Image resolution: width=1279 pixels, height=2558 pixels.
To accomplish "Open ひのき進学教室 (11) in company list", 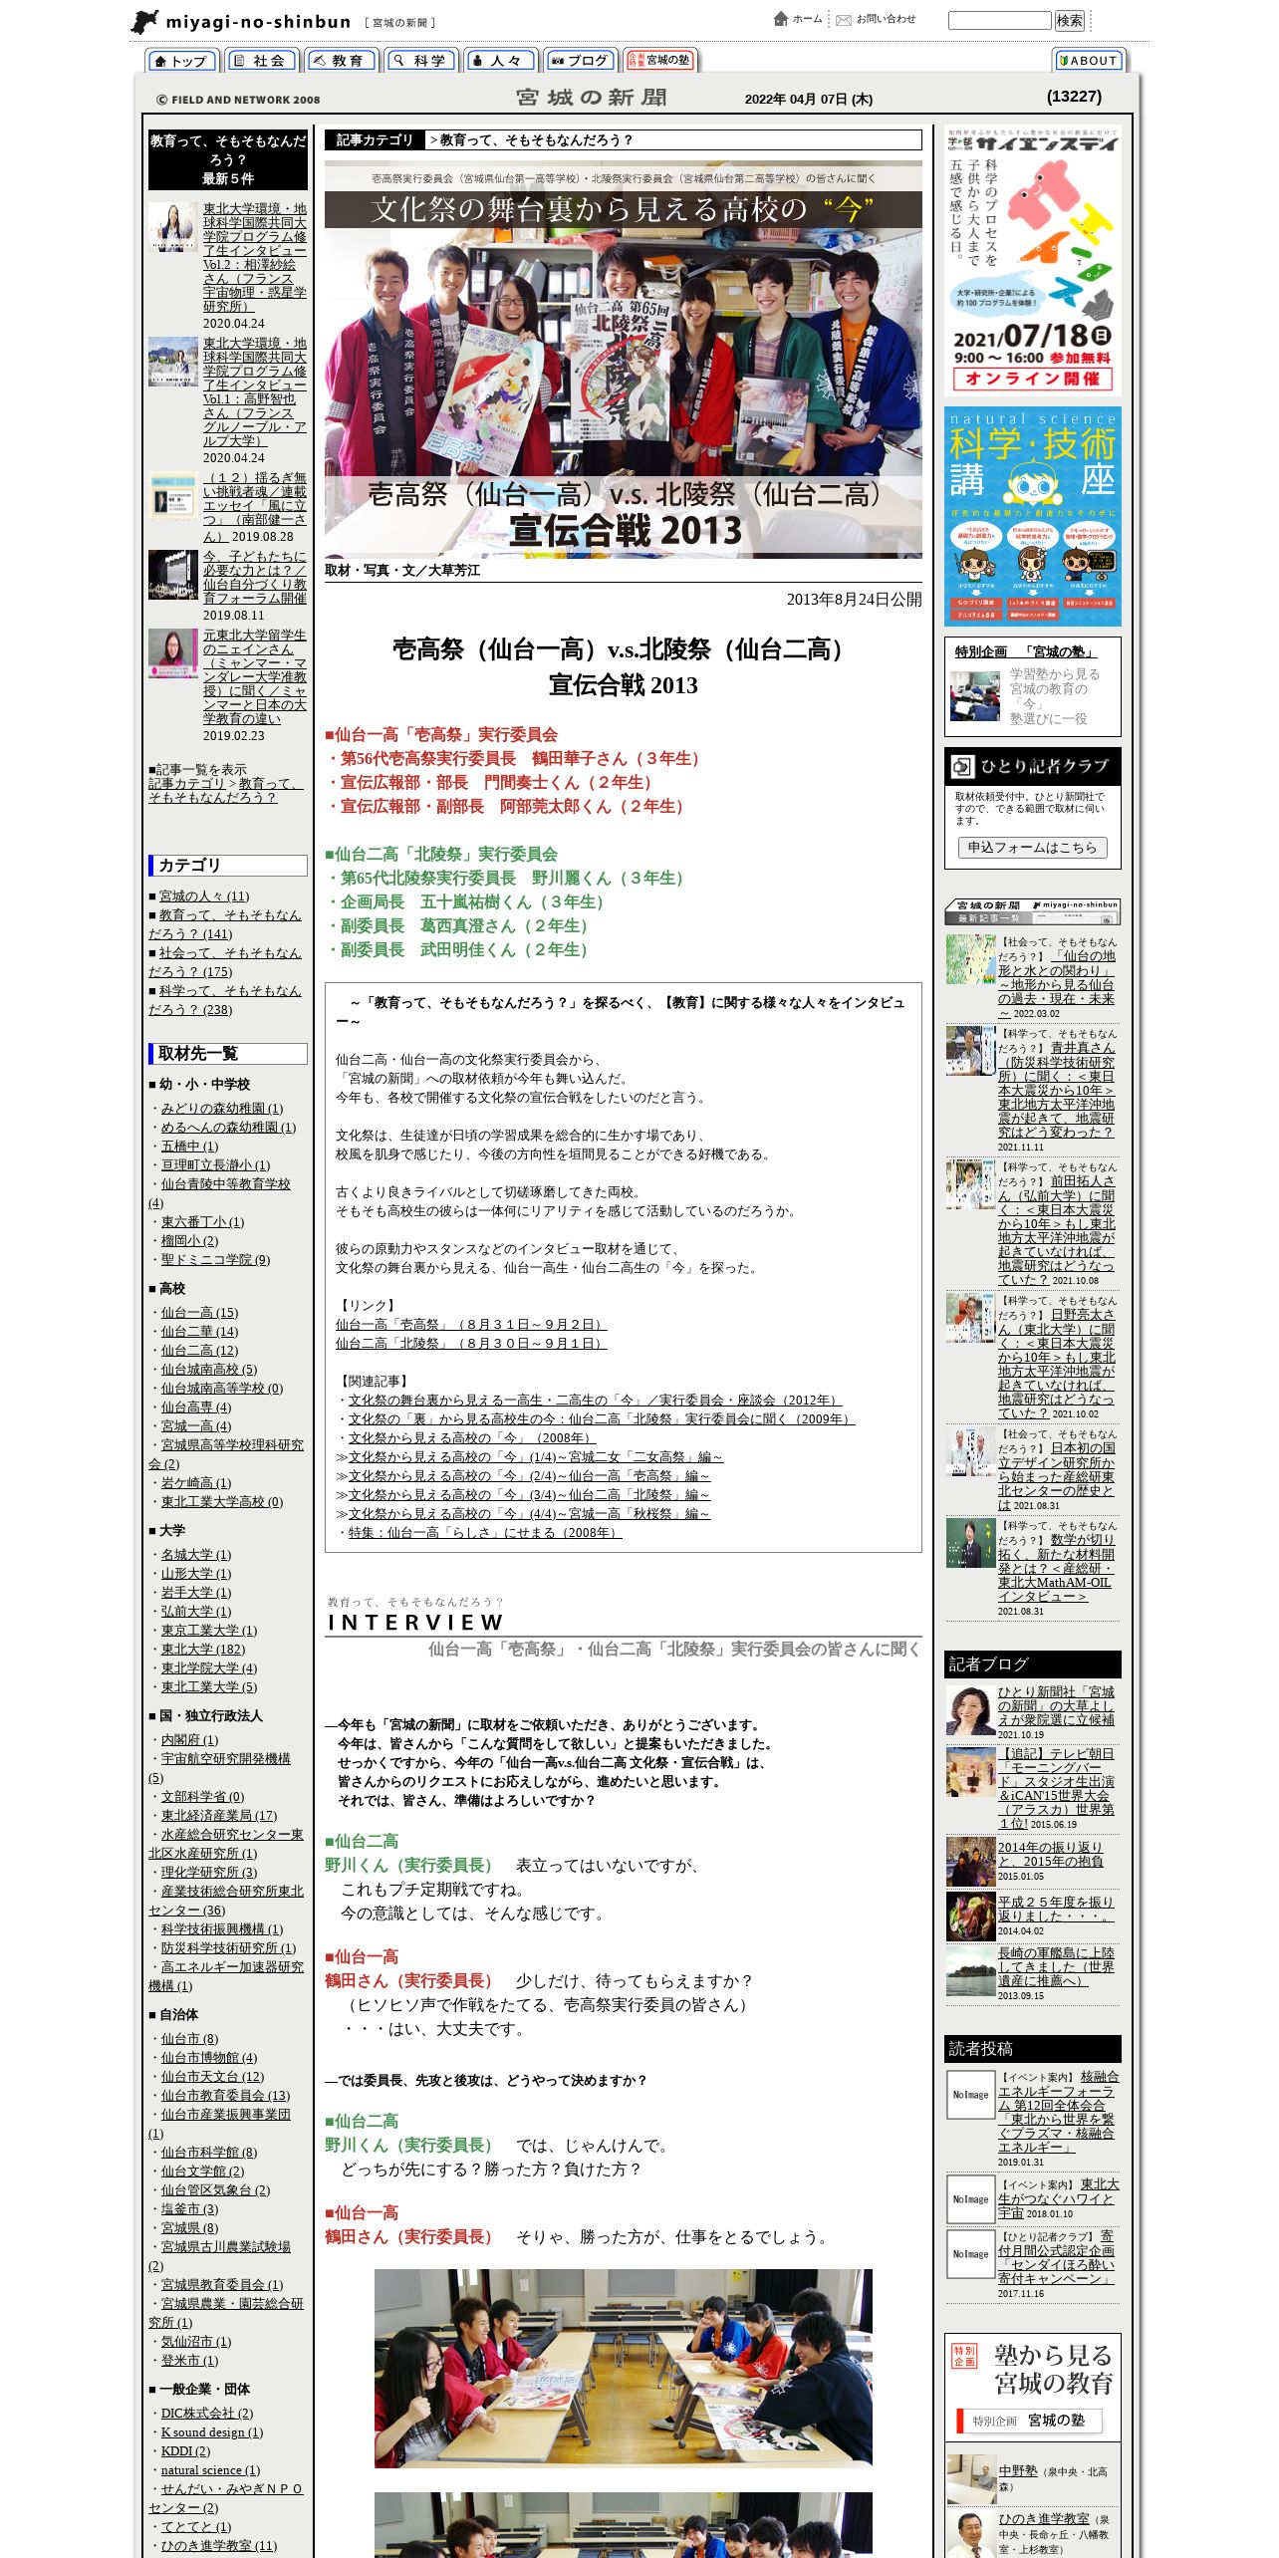I will [219, 2545].
